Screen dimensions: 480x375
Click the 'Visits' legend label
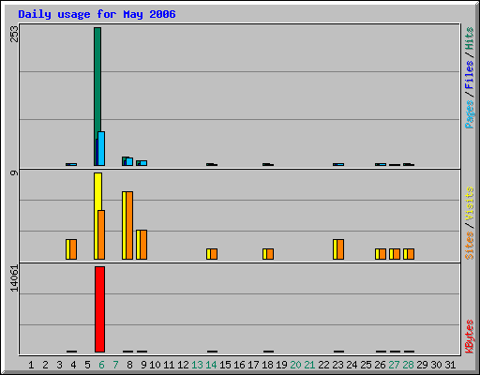(x=470, y=203)
